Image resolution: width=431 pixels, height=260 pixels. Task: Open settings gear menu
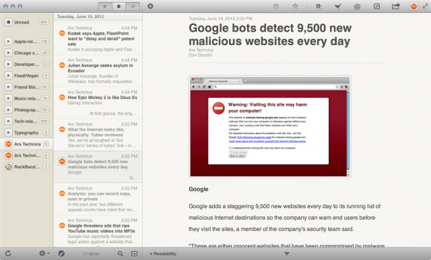[44, 253]
